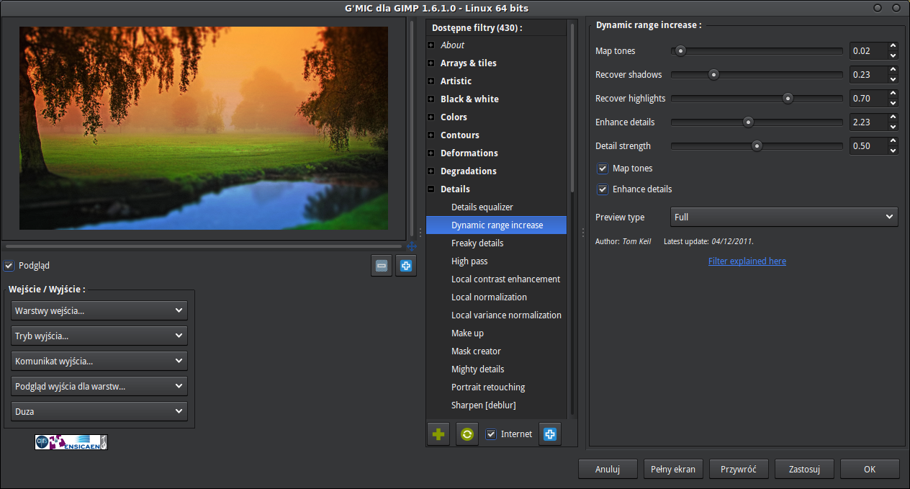
Task: Click the Detail strength slider
Action: [x=757, y=146]
